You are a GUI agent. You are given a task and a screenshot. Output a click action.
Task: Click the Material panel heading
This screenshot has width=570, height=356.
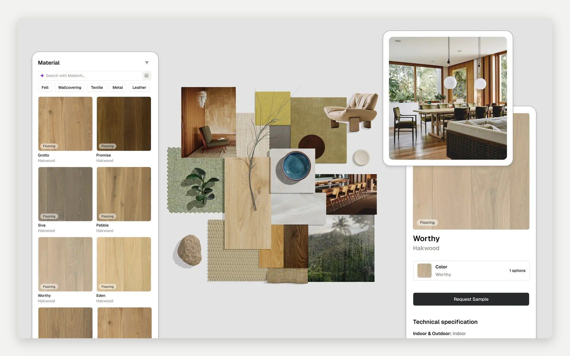pos(49,63)
